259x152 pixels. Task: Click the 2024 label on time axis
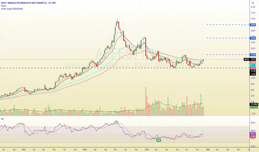[x=85, y=150]
